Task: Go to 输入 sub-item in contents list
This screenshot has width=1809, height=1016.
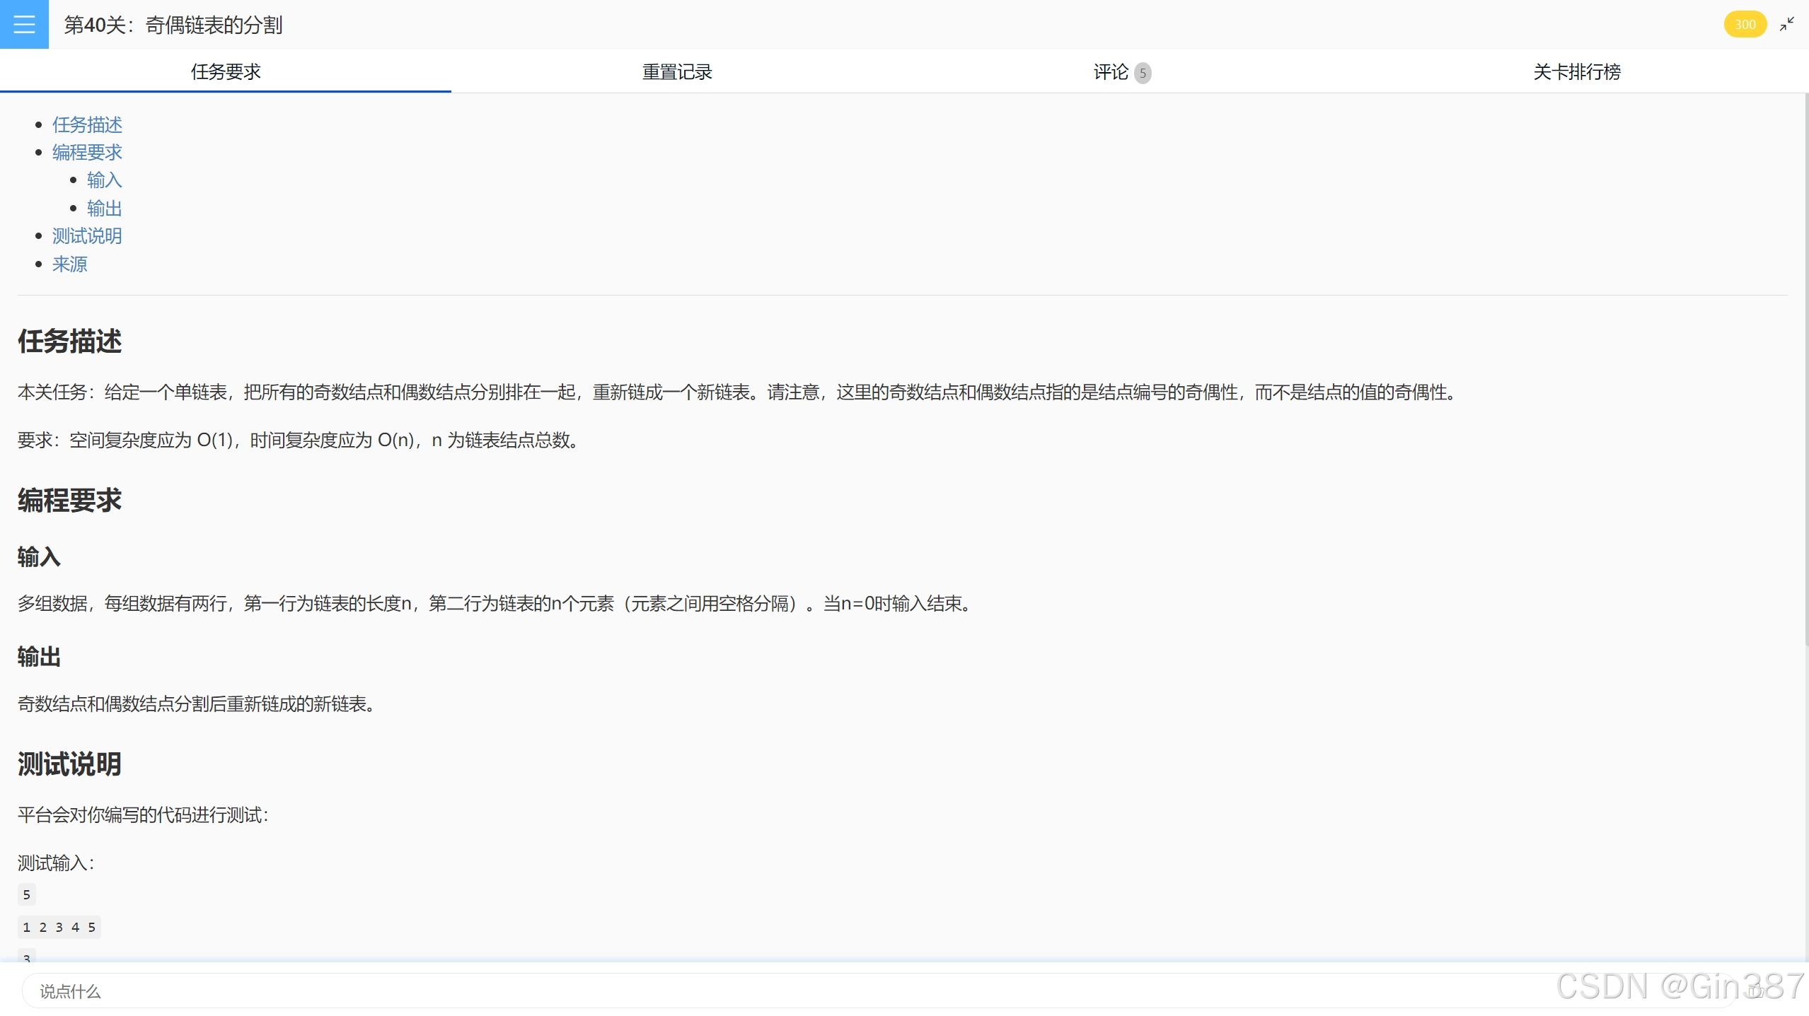Action: (104, 180)
